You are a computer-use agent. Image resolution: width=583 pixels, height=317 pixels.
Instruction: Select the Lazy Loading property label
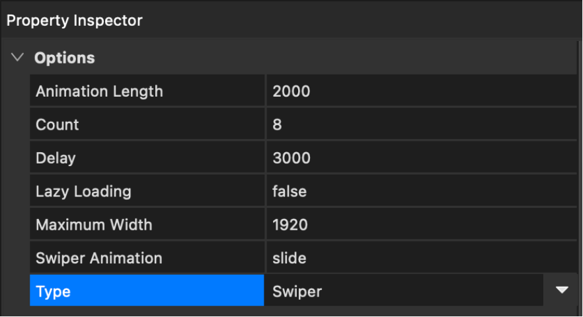pyautogui.click(x=147, y=191)
